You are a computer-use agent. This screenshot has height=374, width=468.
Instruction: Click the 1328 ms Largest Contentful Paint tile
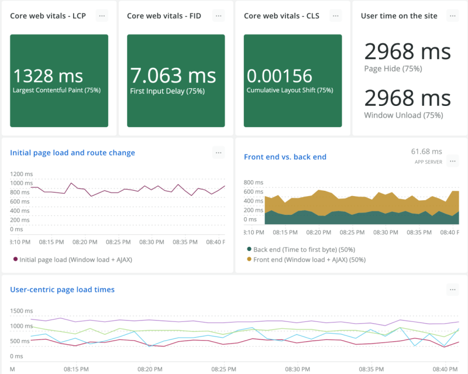click(59, 80)
